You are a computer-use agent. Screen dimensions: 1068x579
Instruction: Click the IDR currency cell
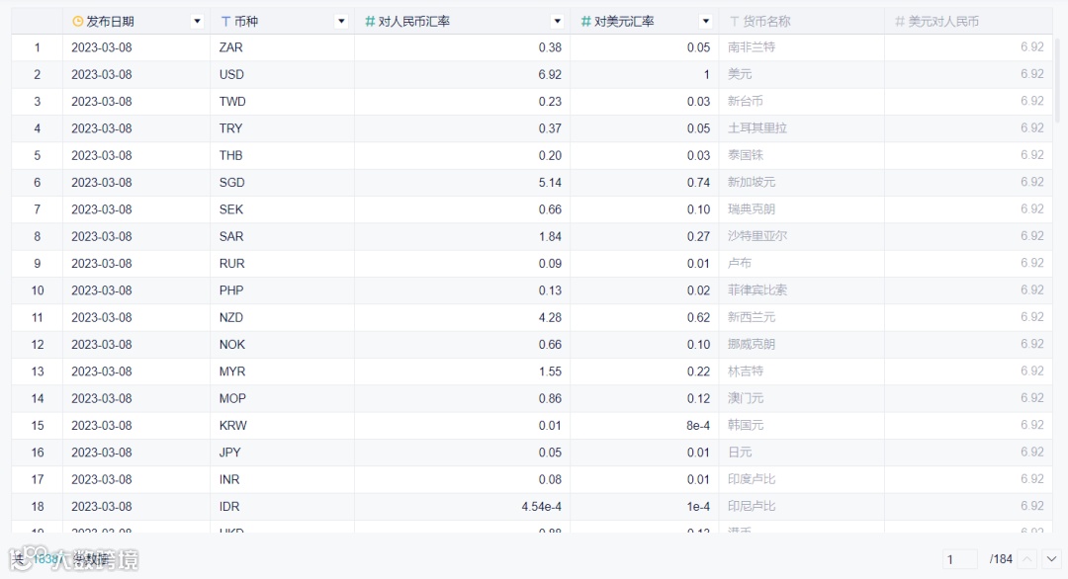click(282, 506)
